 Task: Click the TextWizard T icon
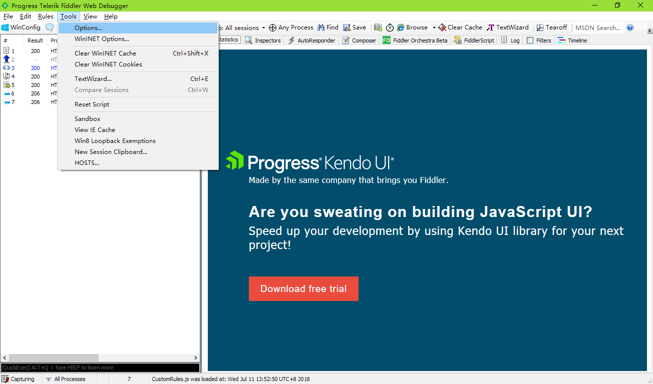click(x=491, y=27)
